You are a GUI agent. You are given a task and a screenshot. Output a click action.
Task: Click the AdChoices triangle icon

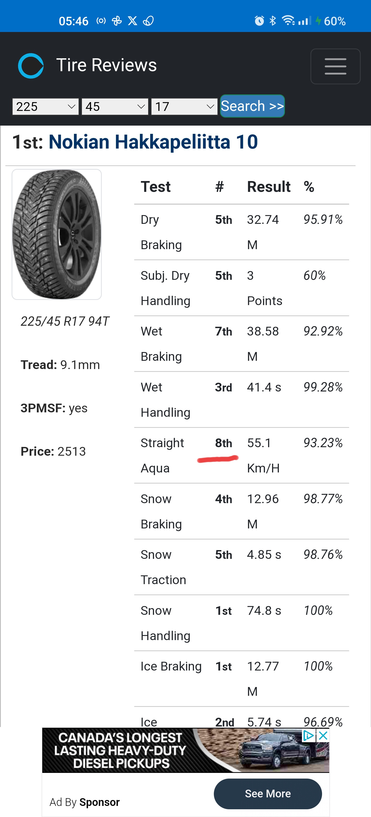coord(308,736)
